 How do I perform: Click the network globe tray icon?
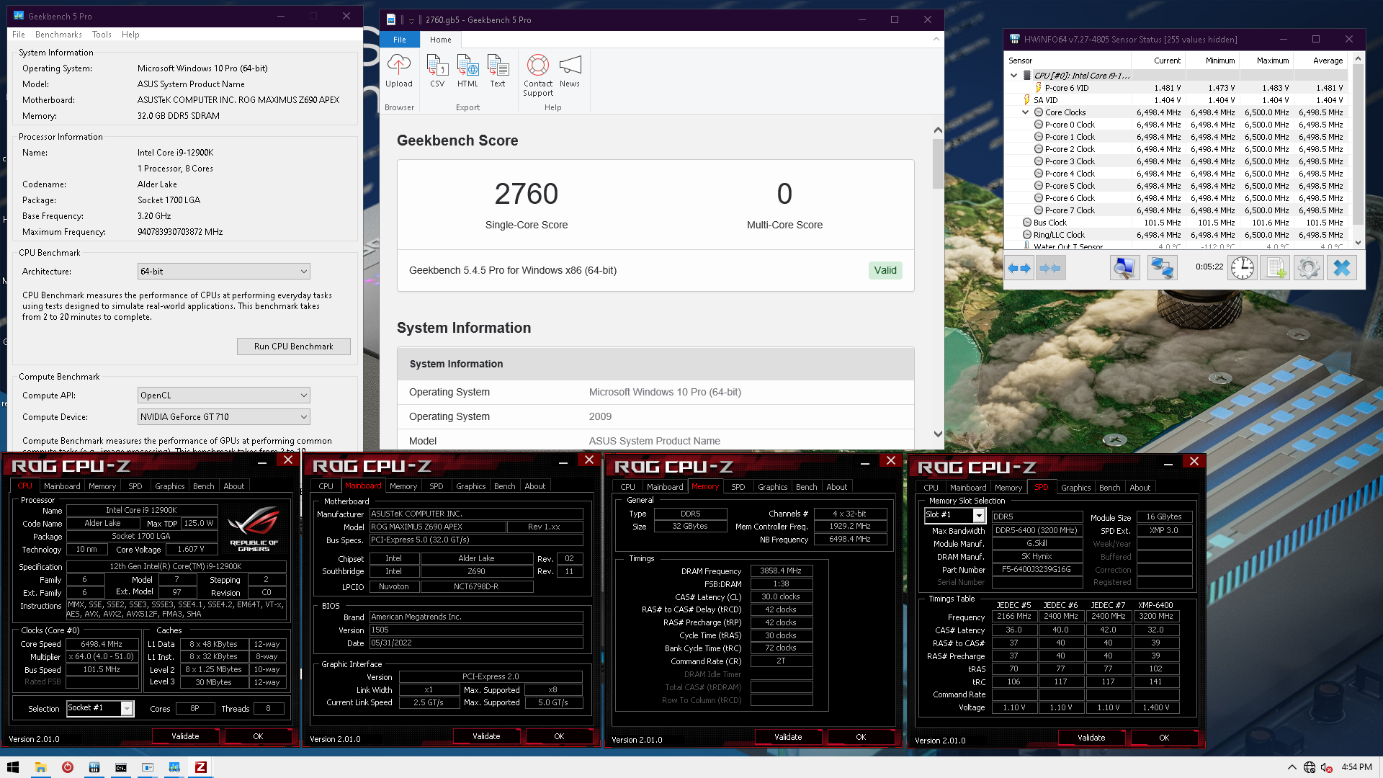pos(1310,767)
